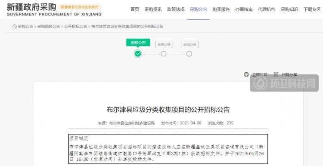Select the step circle under 合同公告
The width and height of the screenshot is (323, 166).
point(189,54)
